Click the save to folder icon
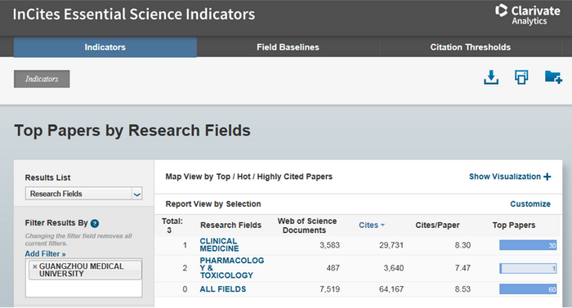Screen dimensions: 572x308 tap(553, 77)
